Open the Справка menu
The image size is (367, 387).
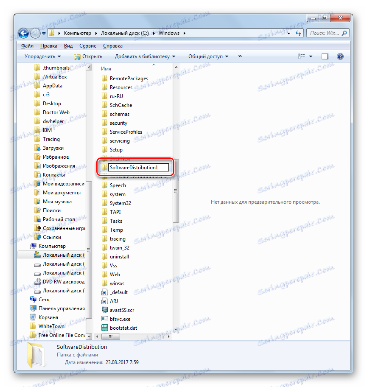point(112,46)
